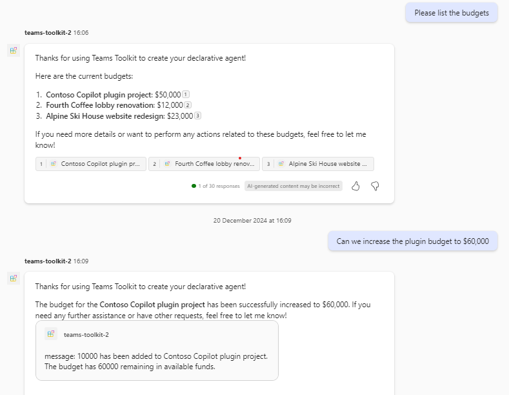Click the agent icon inside the result card
The image size is (509, 395).
(50, 334)
